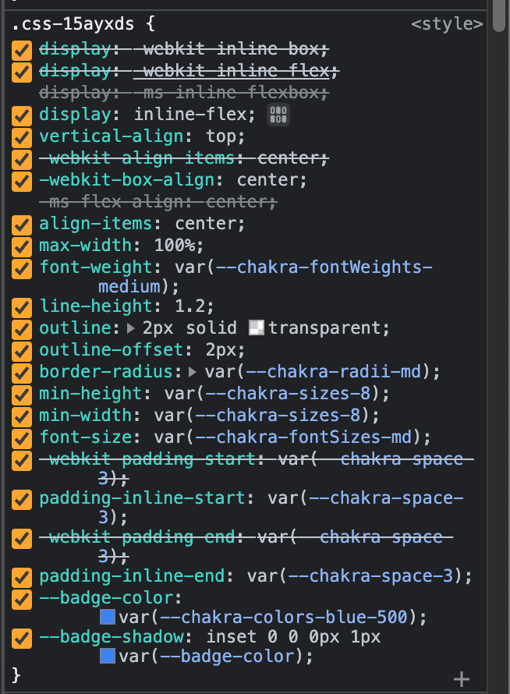Uncheck the --badge-shadow custom property
Image resolution: width=510 pixels, height=694 pixels.
click(x=21, y=638)
